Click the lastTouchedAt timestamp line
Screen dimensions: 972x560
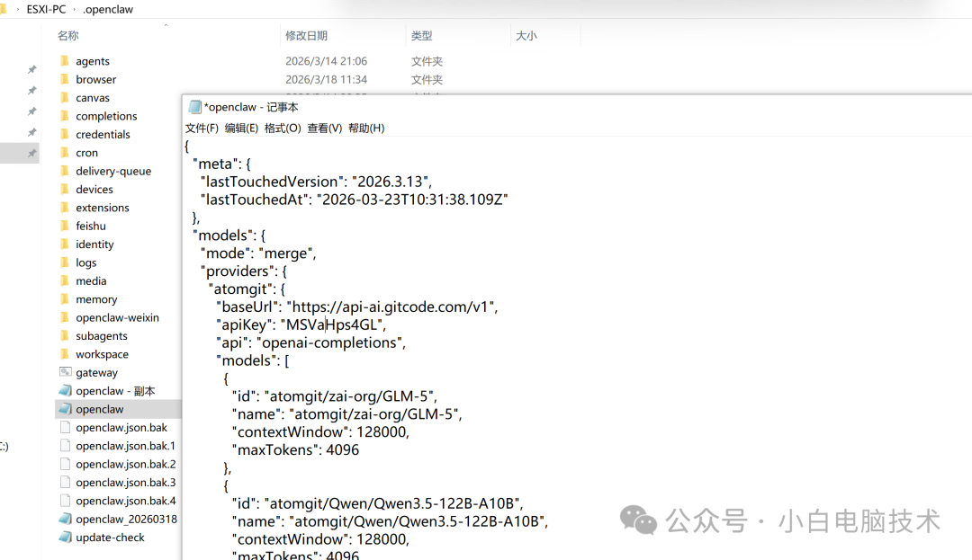point(354,200)
